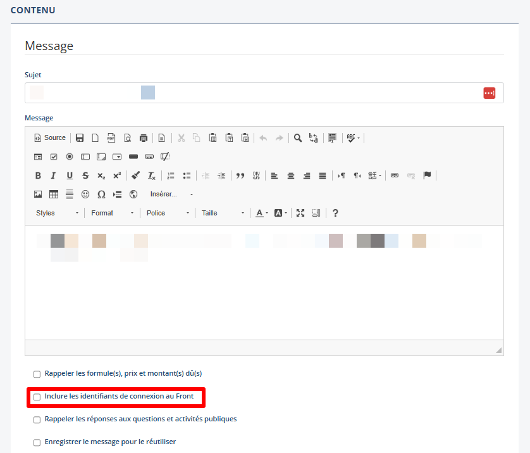Click inside the Sujet input field

(253, 93)
